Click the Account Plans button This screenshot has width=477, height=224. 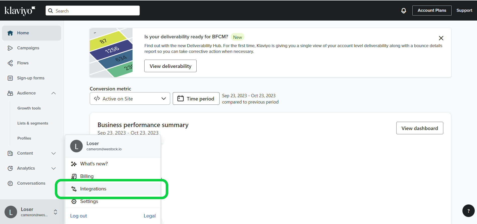pyautogui.click(x=432, y=11)
